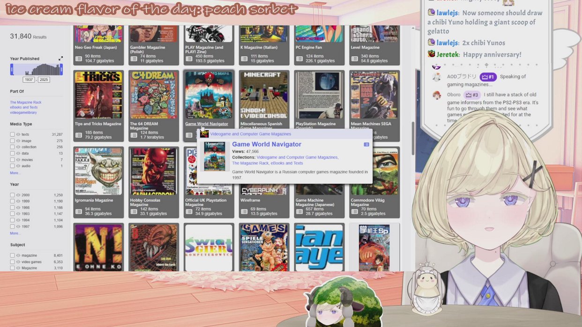Click collection list icon on Game Machine Magazine card
The width and height of the screenshot is (582, 327).
tap(300, 211)
